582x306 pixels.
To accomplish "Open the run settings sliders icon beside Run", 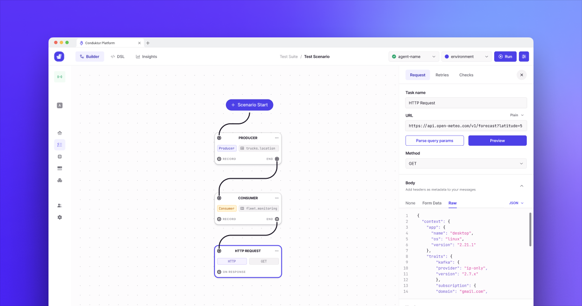I will pyautogui.click(x=524, y=56).
